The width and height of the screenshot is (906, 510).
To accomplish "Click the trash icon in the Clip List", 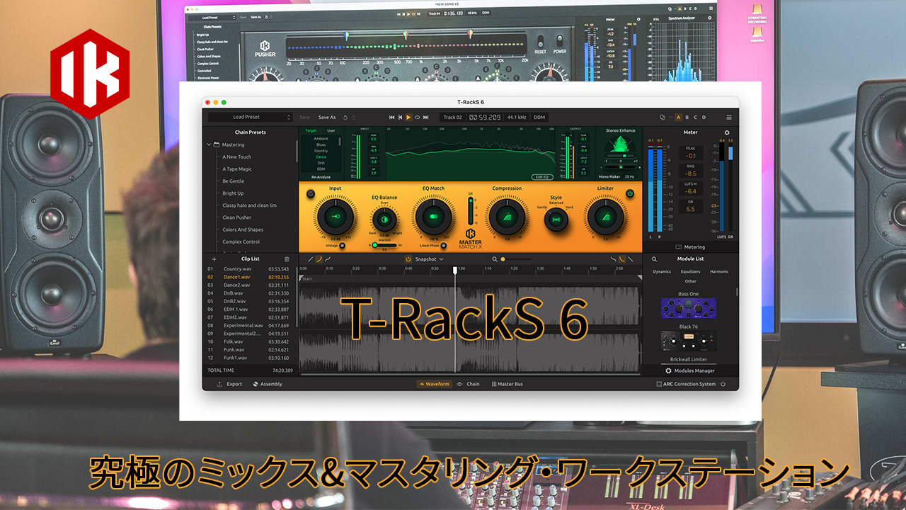I will click(287, 259).
